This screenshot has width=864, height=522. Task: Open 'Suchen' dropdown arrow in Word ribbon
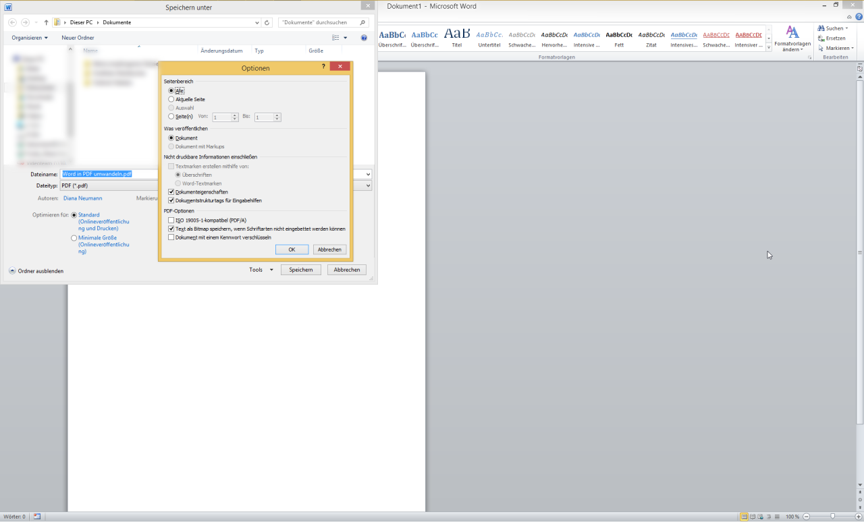[847, 28]
